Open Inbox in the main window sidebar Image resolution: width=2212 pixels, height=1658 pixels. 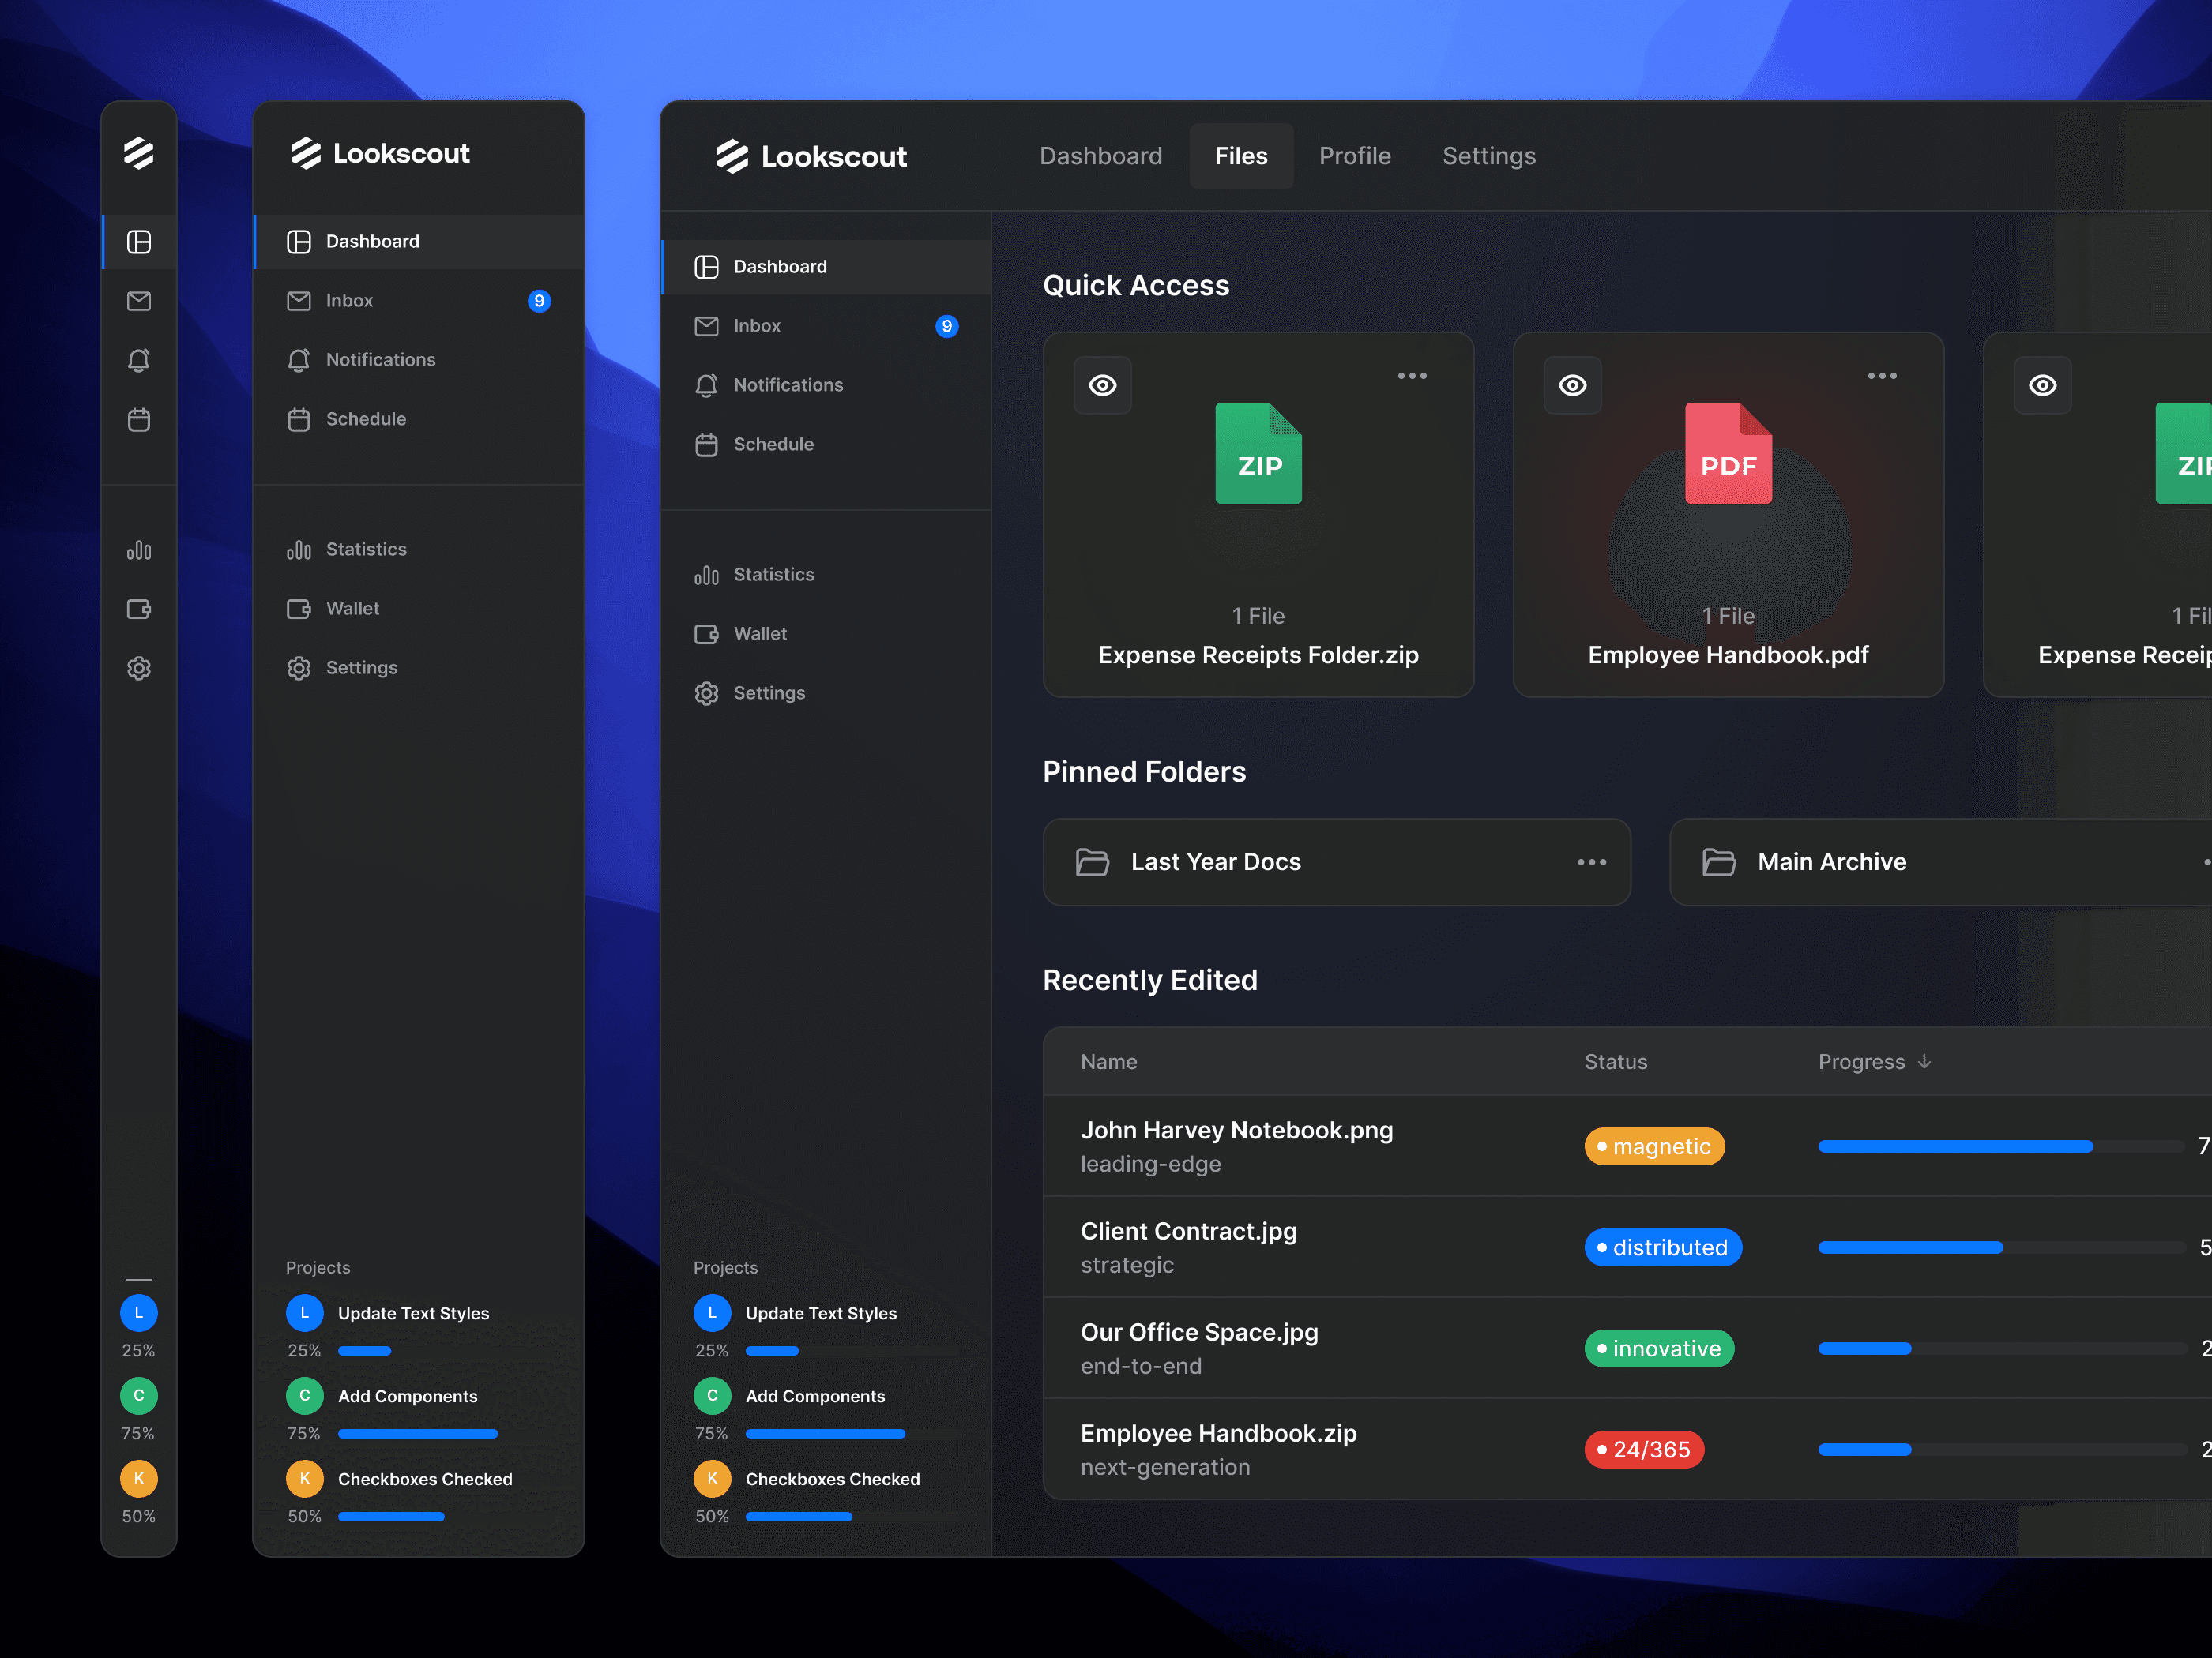(x=757, y=326)
